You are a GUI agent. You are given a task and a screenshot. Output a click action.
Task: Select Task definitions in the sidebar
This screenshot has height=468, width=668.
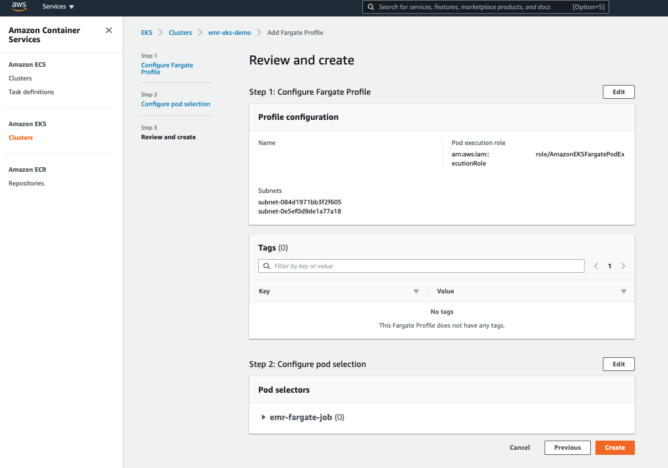coord(31,92)
